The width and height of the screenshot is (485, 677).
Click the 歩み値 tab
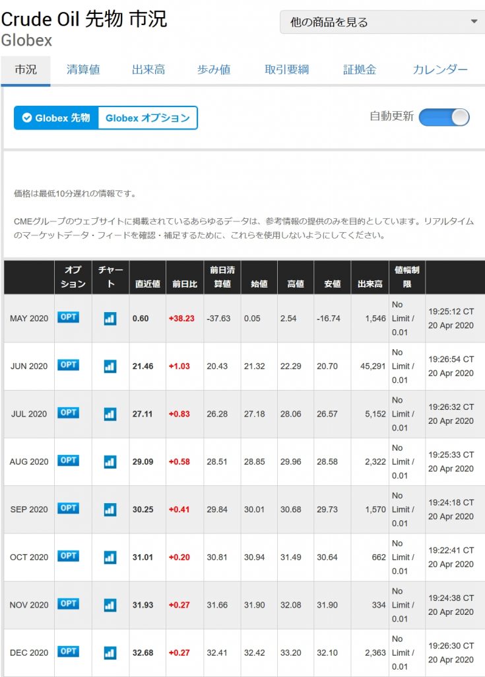click(214, 69)
